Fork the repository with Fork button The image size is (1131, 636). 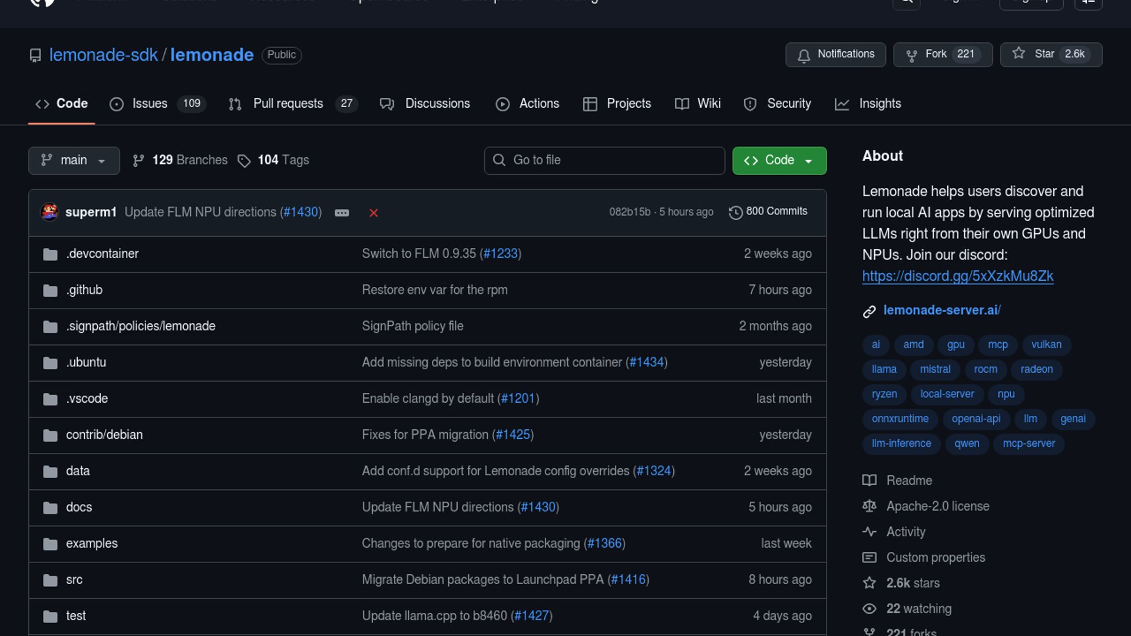coord(942,54)
